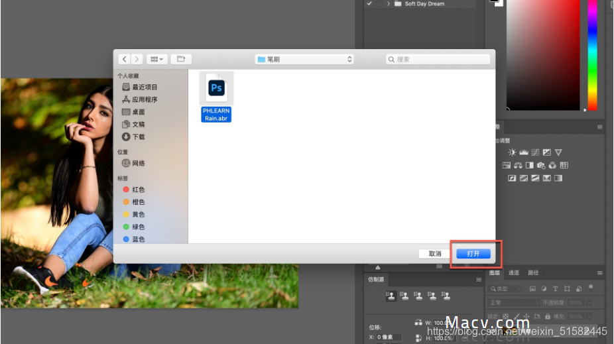Open the Adjustments panel menu
The image size is (614, 344).
(599, 127)
